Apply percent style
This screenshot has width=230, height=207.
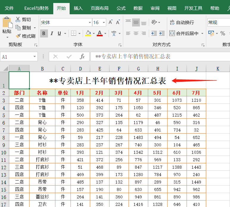point(223,33)
